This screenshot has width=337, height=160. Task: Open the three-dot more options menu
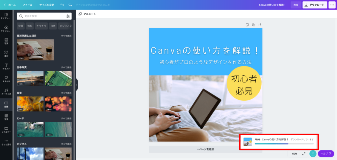pyautogui.click(x=332, y=5)
